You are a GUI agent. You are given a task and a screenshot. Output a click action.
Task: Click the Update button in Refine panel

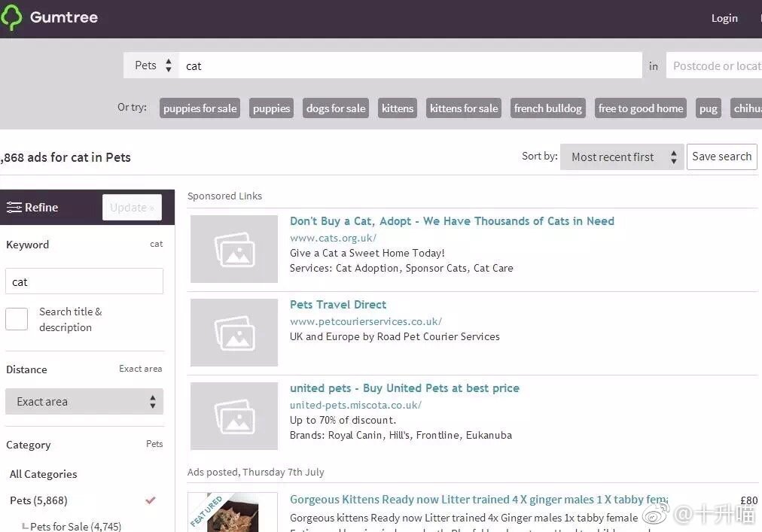pos(132,208)
